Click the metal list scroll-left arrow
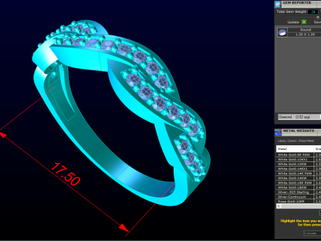The width and height of the screenshot is (321, 241). (x=279, y=206)
